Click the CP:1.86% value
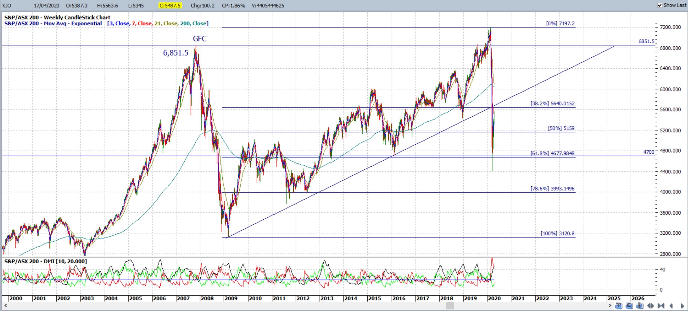This screenshot has height=311, width=688. tap(233, 6)
